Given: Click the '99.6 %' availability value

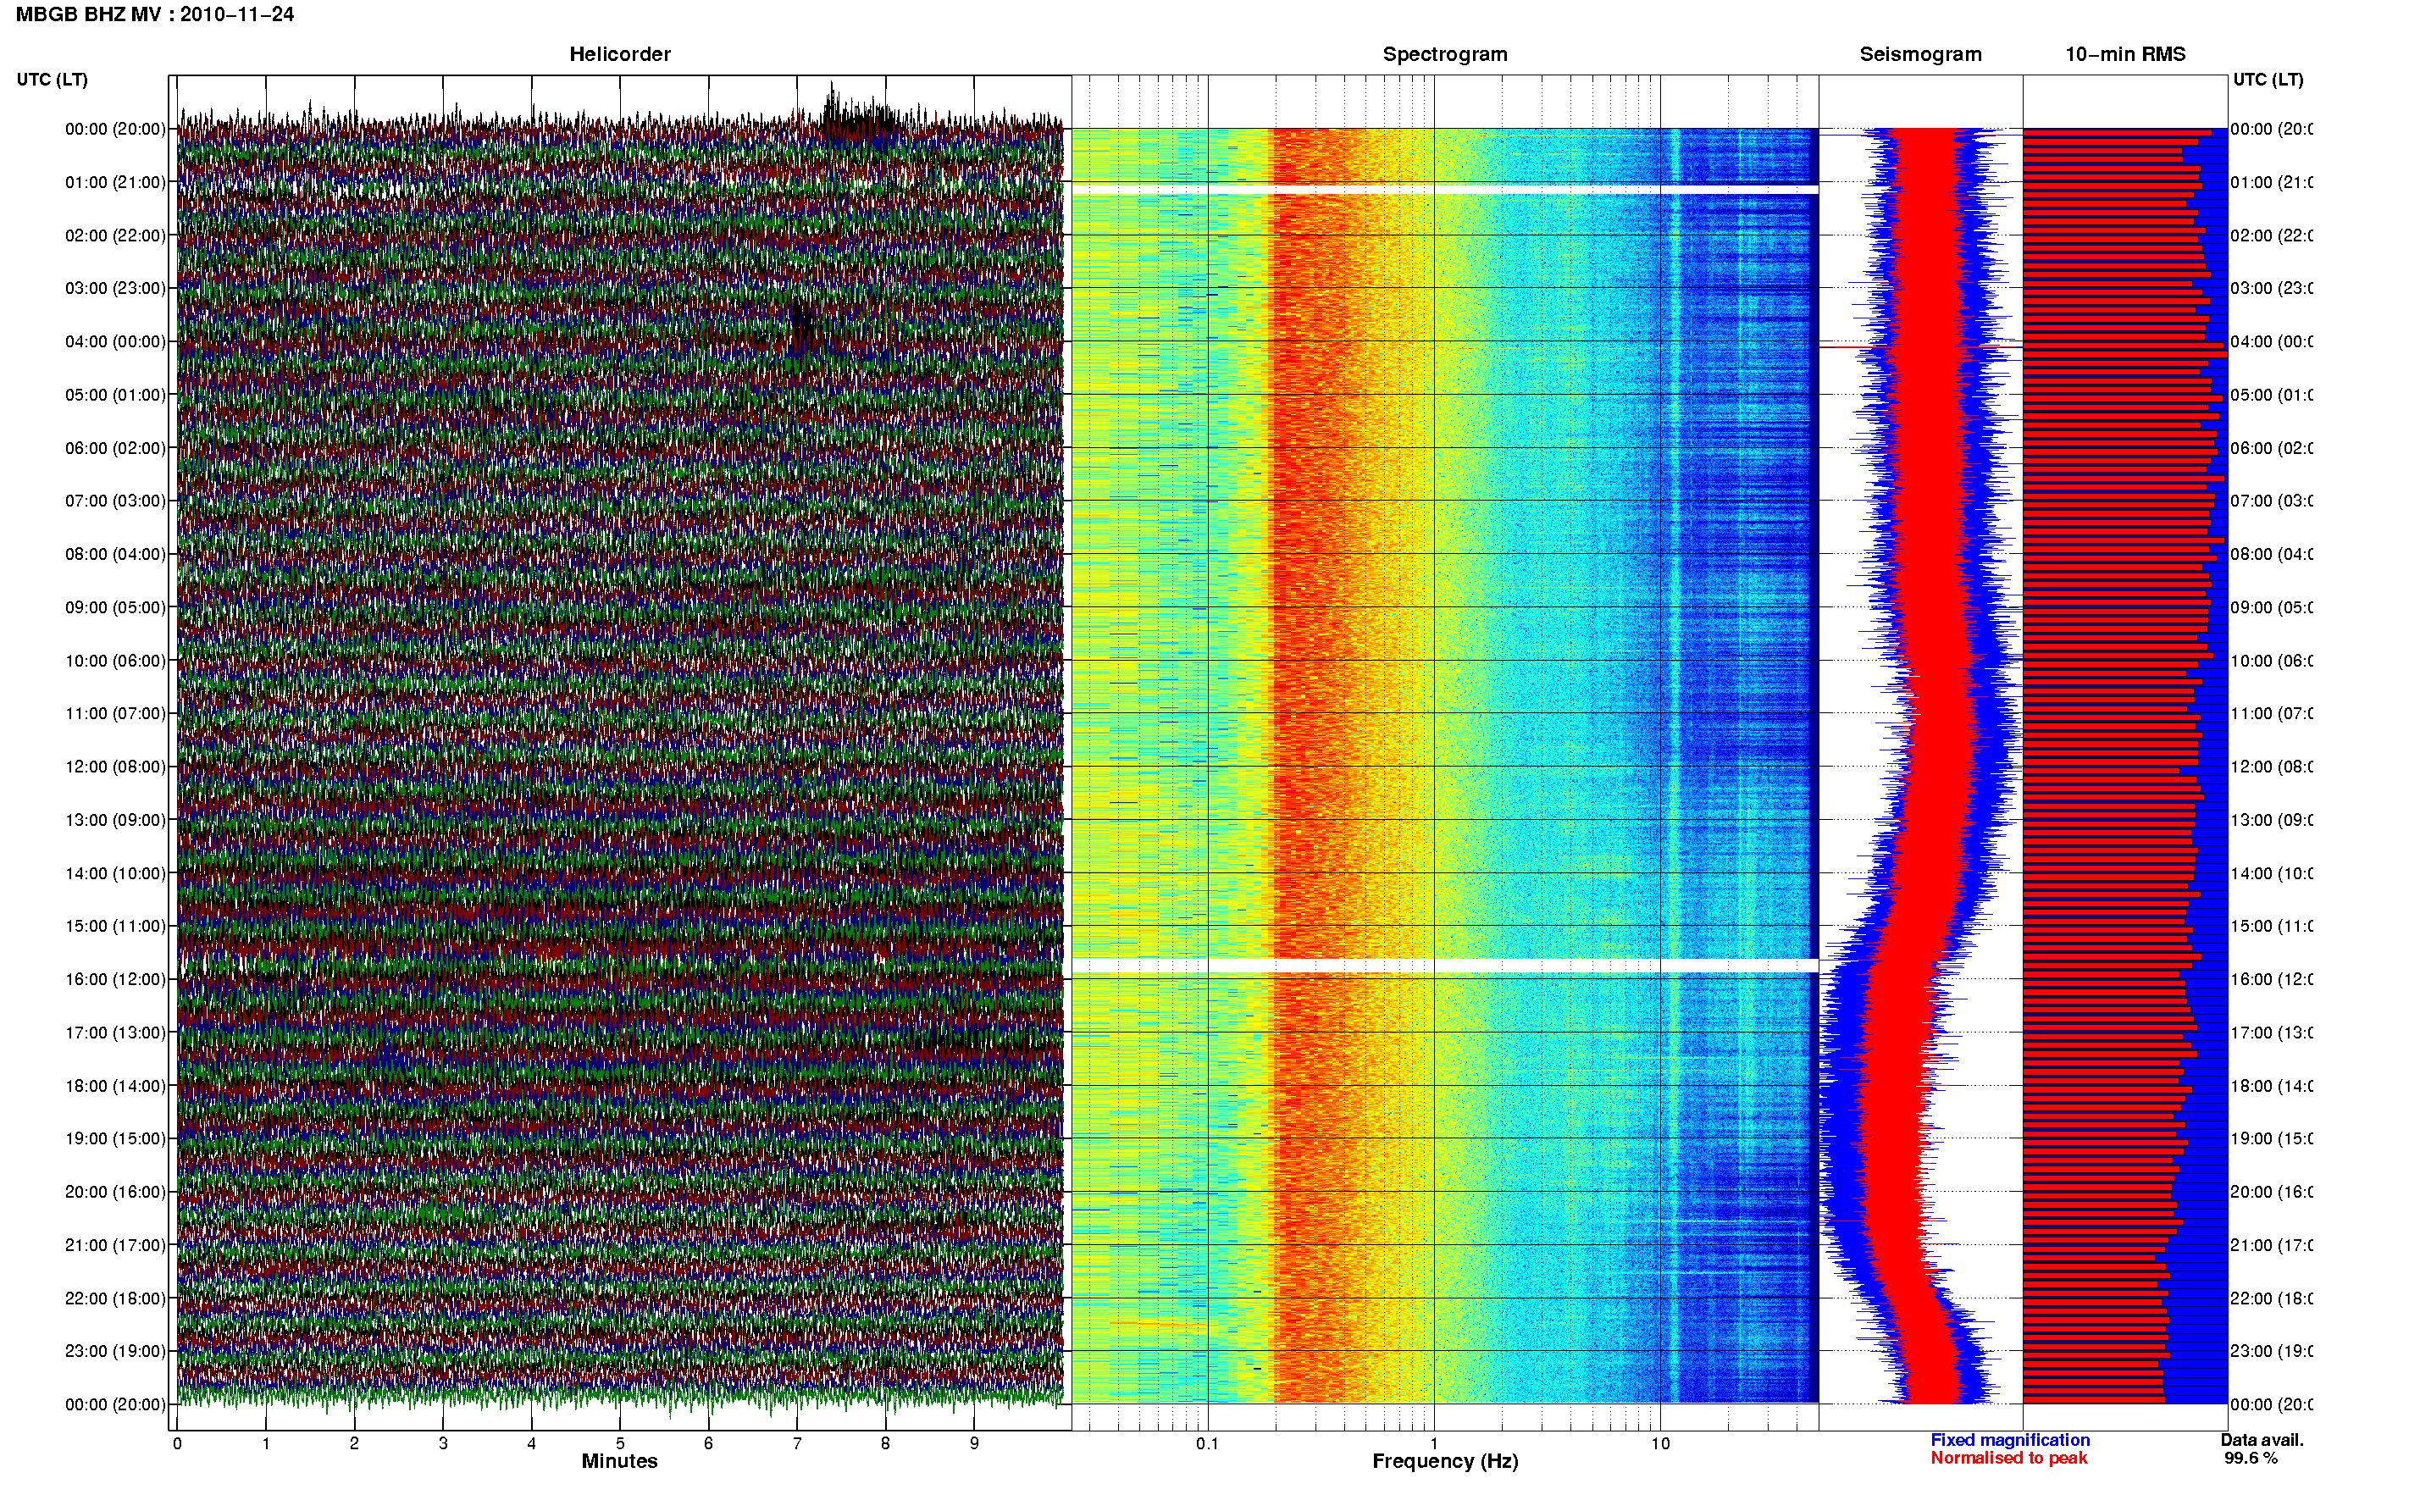Looking at the screenshot, I should point(2251,1459).
